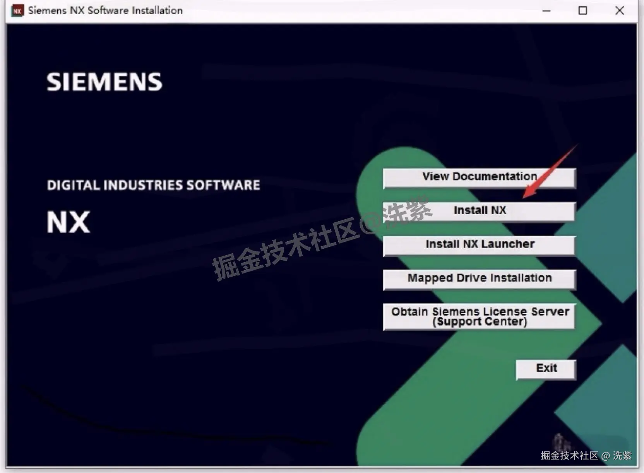The image size is (644, 473).
Task: Click the Install NX button under the red arrow
Action: click(479, 211)
